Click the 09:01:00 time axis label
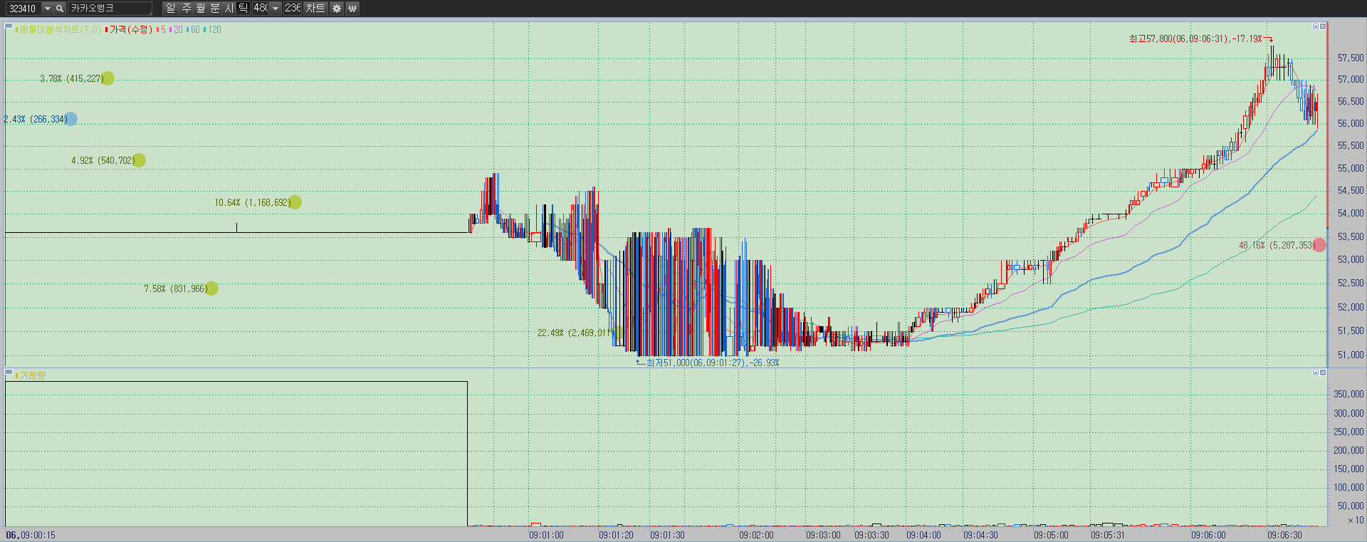The height and width of the screenshot is (542, 1367). pyautogui.click(x=546, y=535)
